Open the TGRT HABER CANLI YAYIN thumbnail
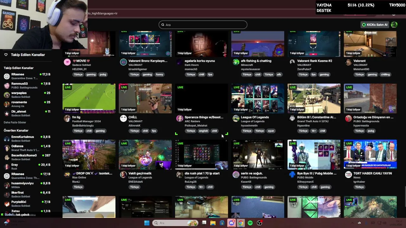The height and width of the screenshot is (228, 406). [370, 155]
